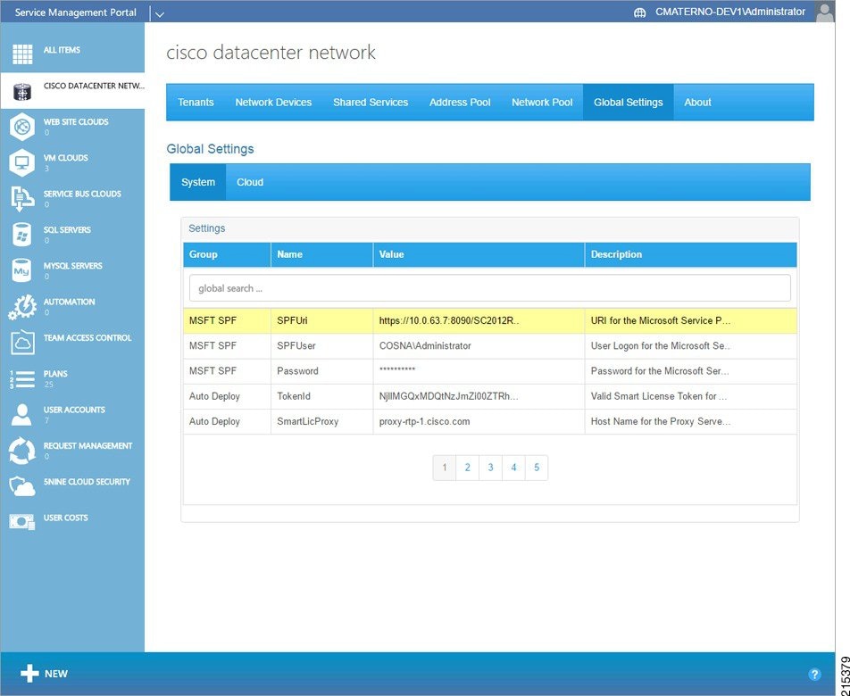Select the TokenId name cell
This screenshot has width=850, height=696.
pos(322,396)
